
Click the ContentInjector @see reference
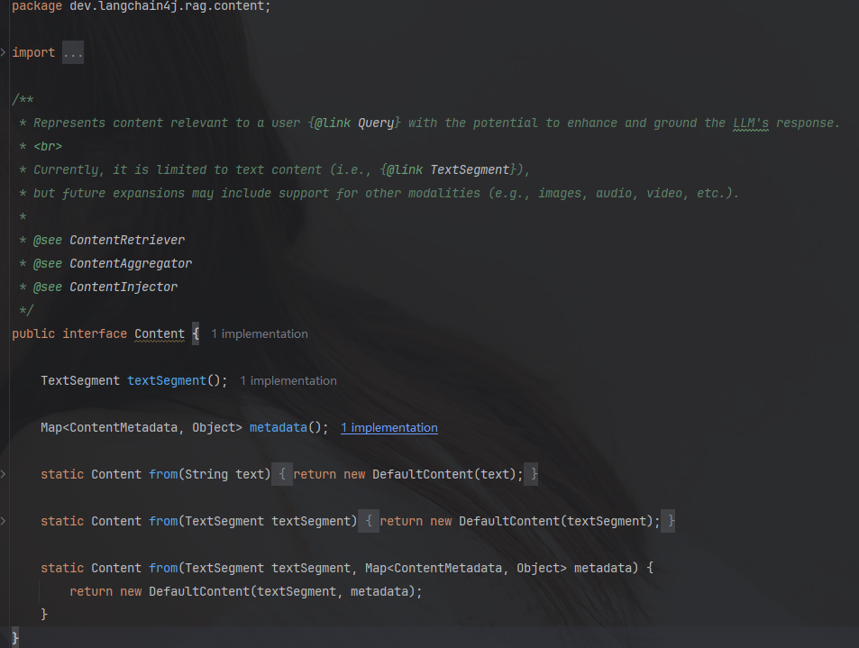tap(123, 287)
